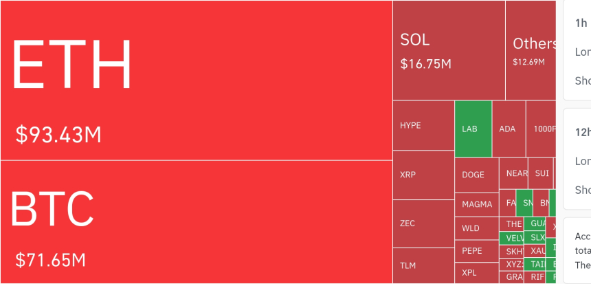Open the 1h liquidation card

[577, 50]
